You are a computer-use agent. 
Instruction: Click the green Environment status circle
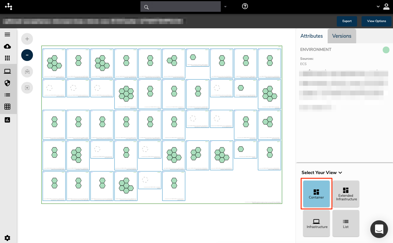(x=386, y=50)
